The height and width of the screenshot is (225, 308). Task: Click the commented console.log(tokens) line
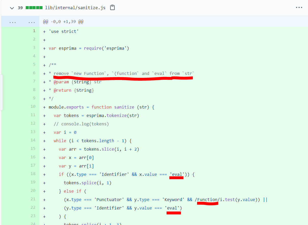81,124
